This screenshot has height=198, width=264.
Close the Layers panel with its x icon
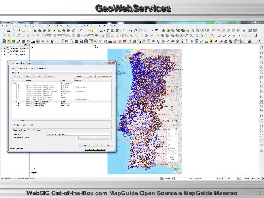pos(27,45)
